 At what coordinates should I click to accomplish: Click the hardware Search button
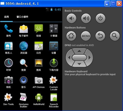click(x=115, y=36)
